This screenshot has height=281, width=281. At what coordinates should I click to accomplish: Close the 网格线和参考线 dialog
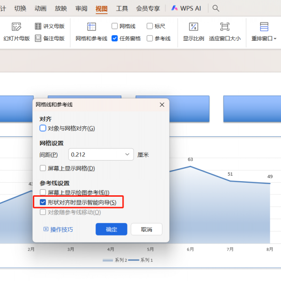click(162, 105)
